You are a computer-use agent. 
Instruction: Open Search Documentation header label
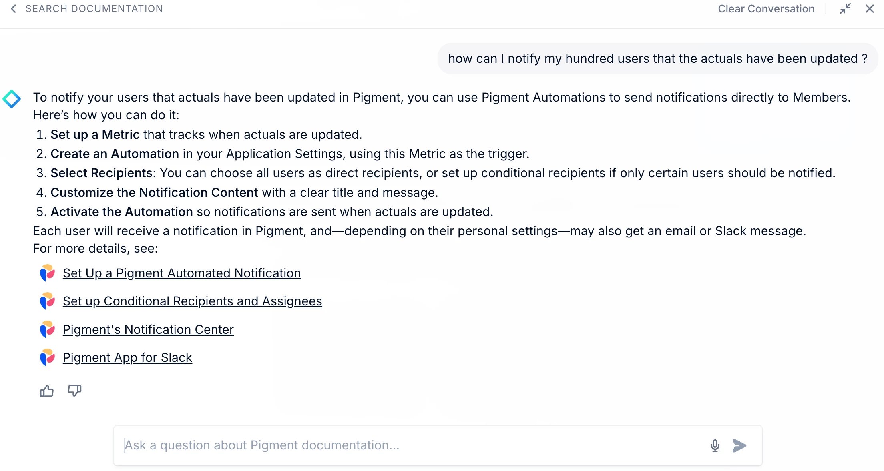(94, 9)
